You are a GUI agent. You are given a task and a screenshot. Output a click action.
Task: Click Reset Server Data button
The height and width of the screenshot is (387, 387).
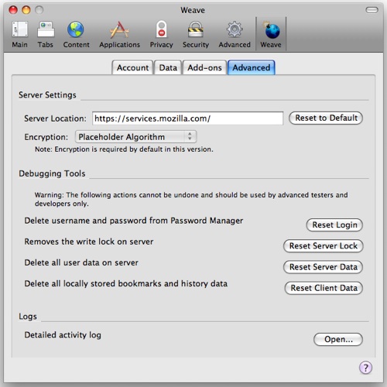[x=324, y=267]
